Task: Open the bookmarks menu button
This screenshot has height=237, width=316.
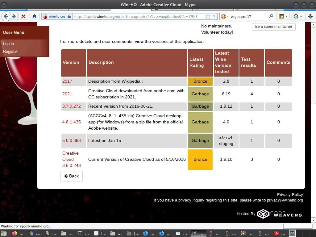Action: point(283,17)
